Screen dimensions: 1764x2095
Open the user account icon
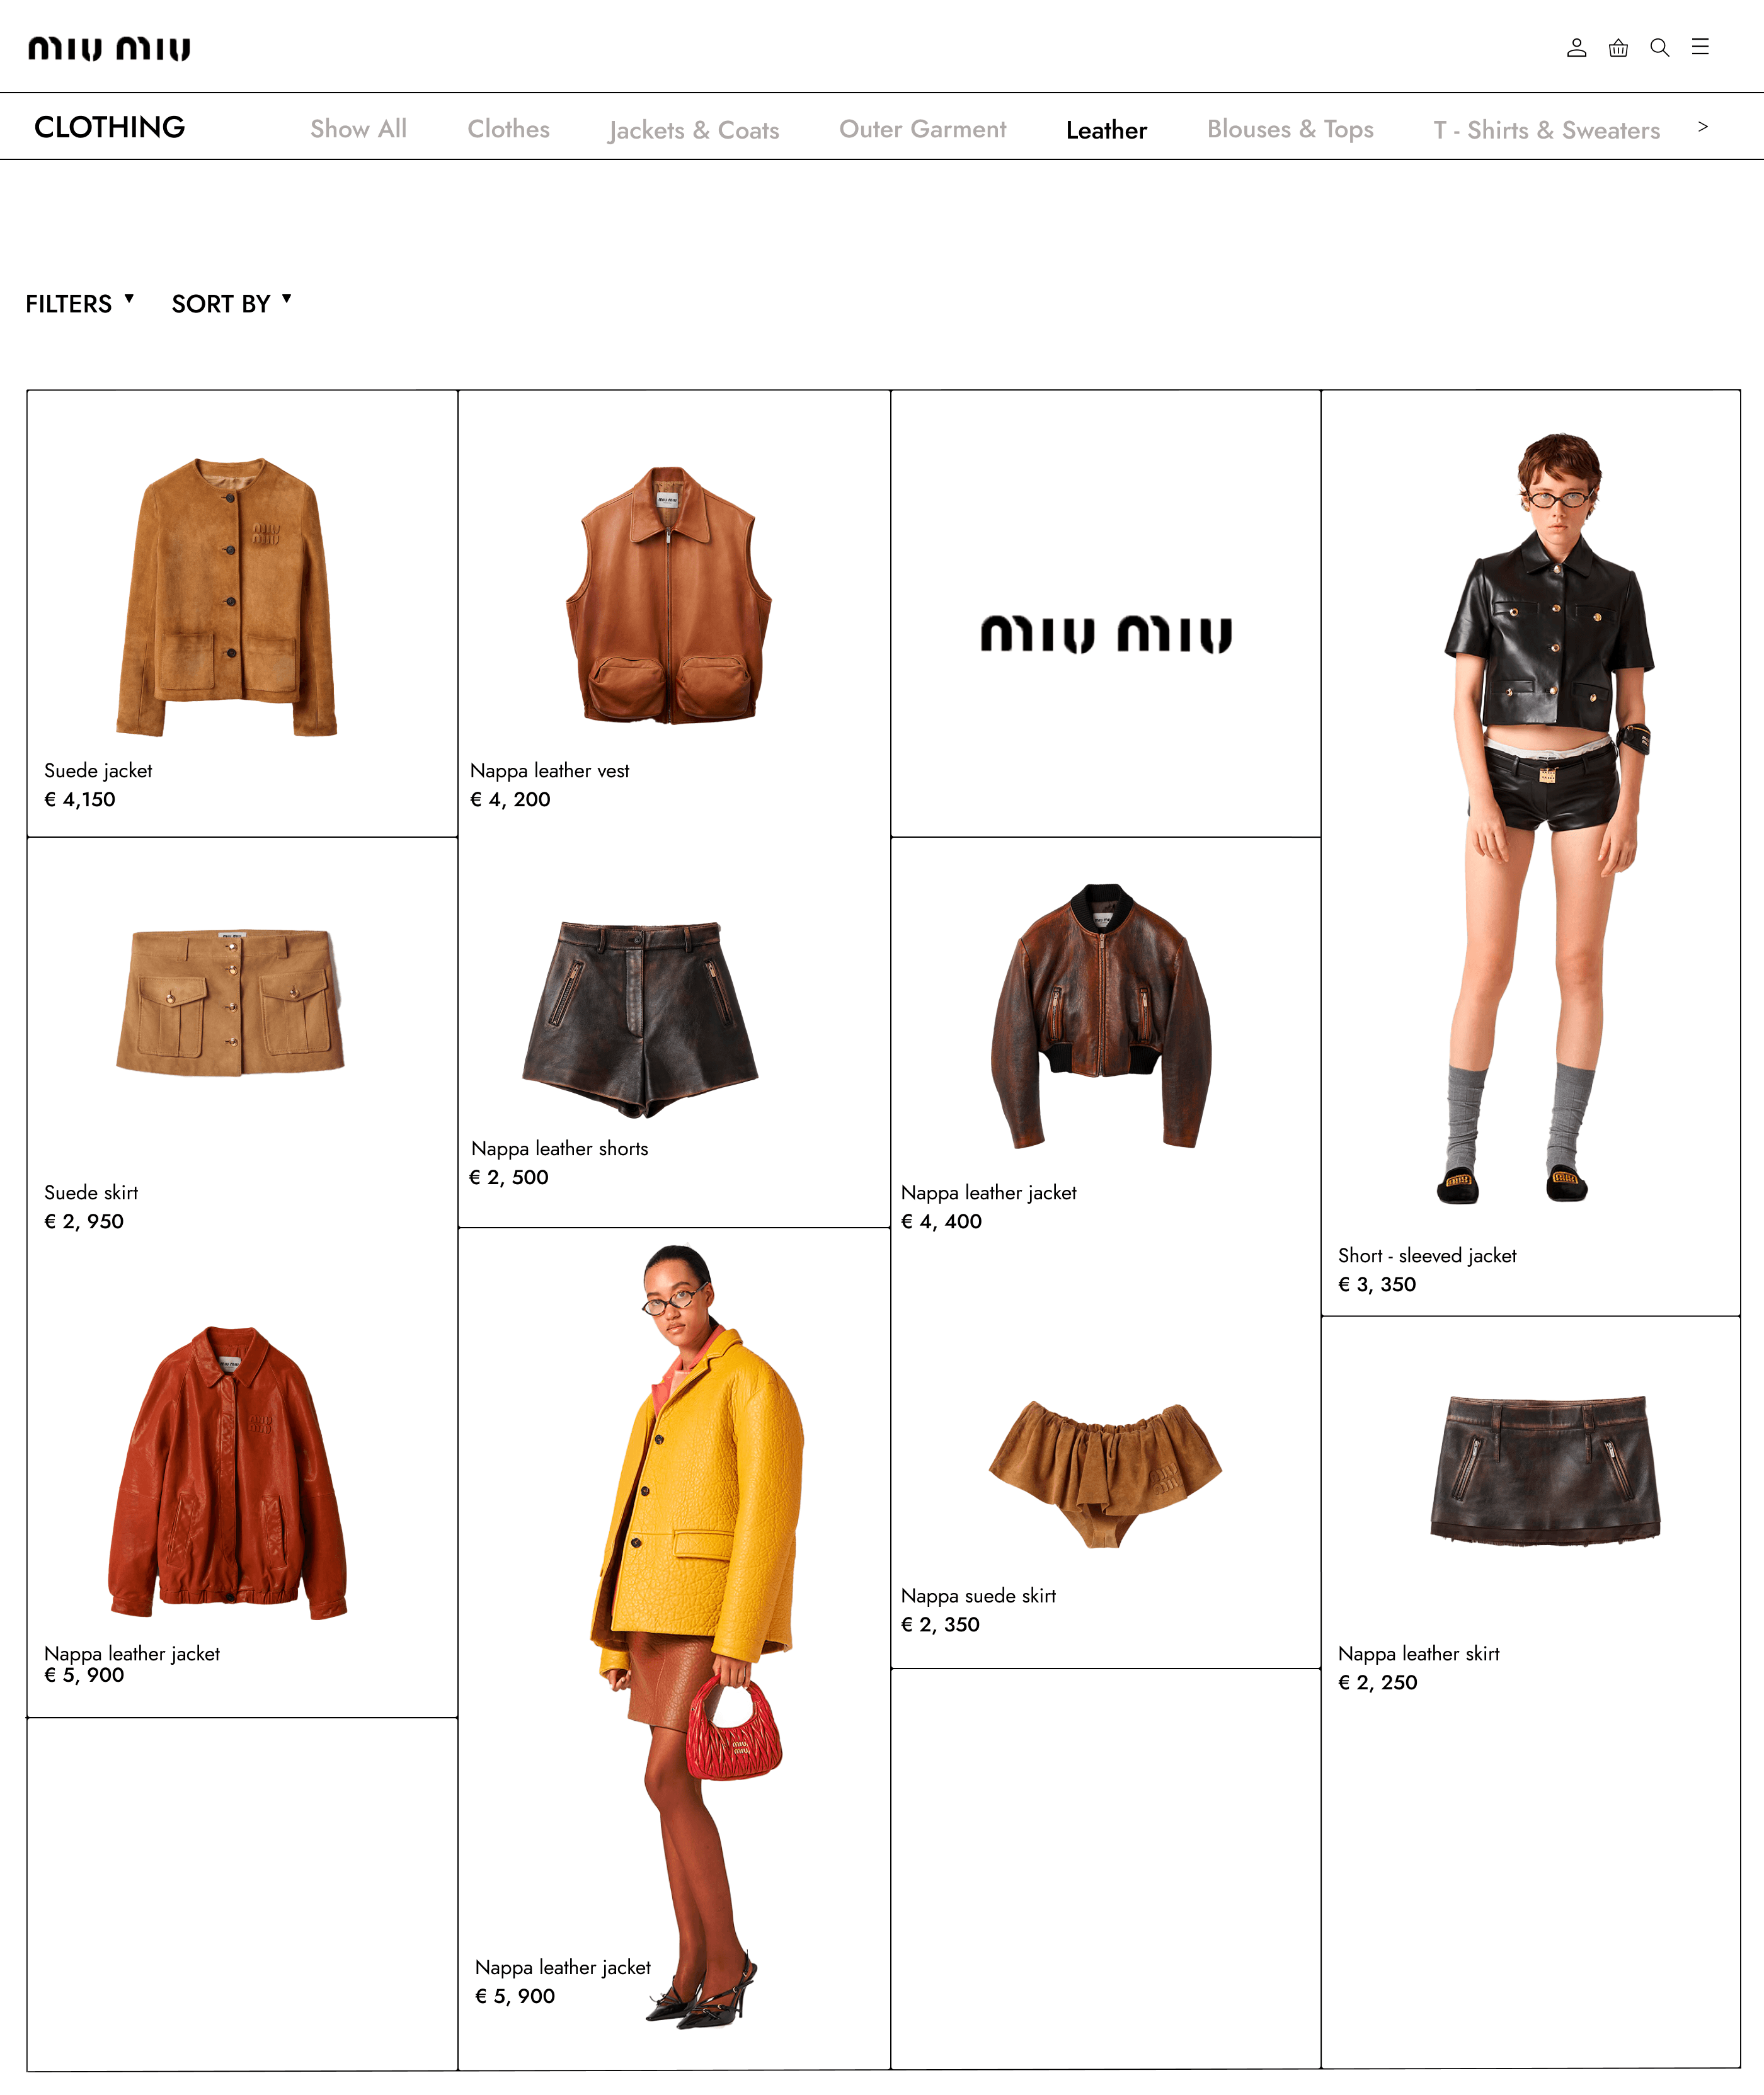point(1576,47)
